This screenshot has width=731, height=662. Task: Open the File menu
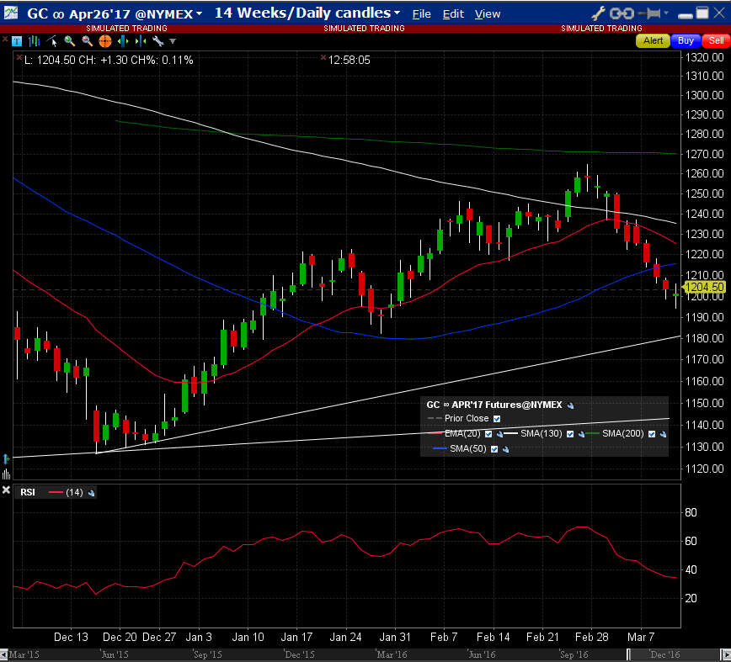tap(421, 14)
